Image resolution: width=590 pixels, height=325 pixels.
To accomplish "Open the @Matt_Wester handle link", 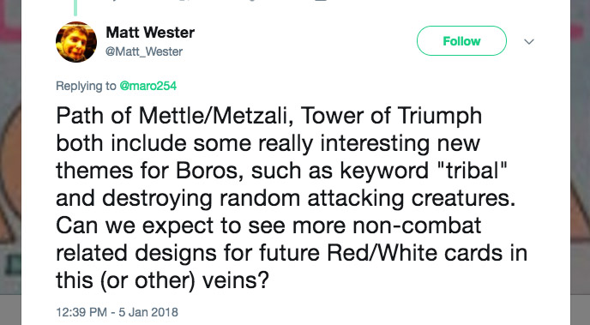I will click(144, 51).
